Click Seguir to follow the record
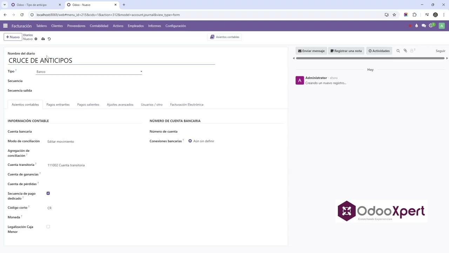This screenshot has width=449, height=253. (x=441, y=51)
